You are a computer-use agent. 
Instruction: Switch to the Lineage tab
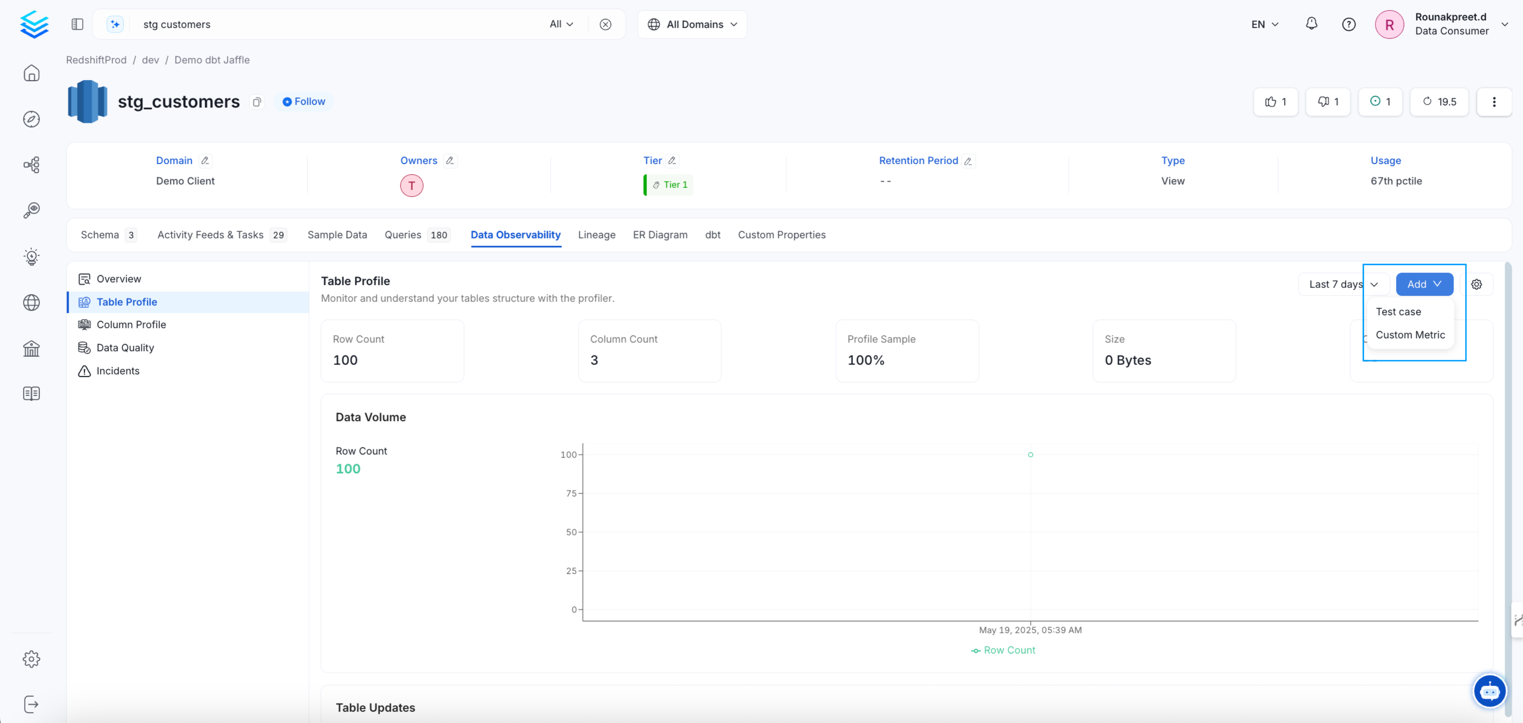coord(596,235)
